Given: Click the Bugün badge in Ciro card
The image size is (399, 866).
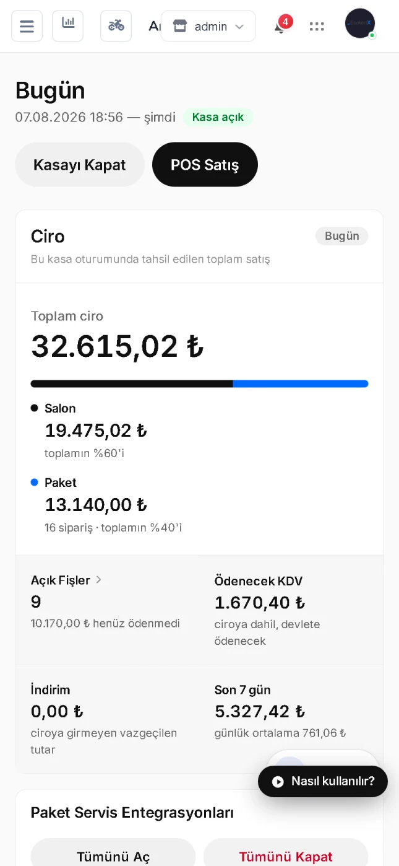Looking at the screenshot, I should pos(342,236).
